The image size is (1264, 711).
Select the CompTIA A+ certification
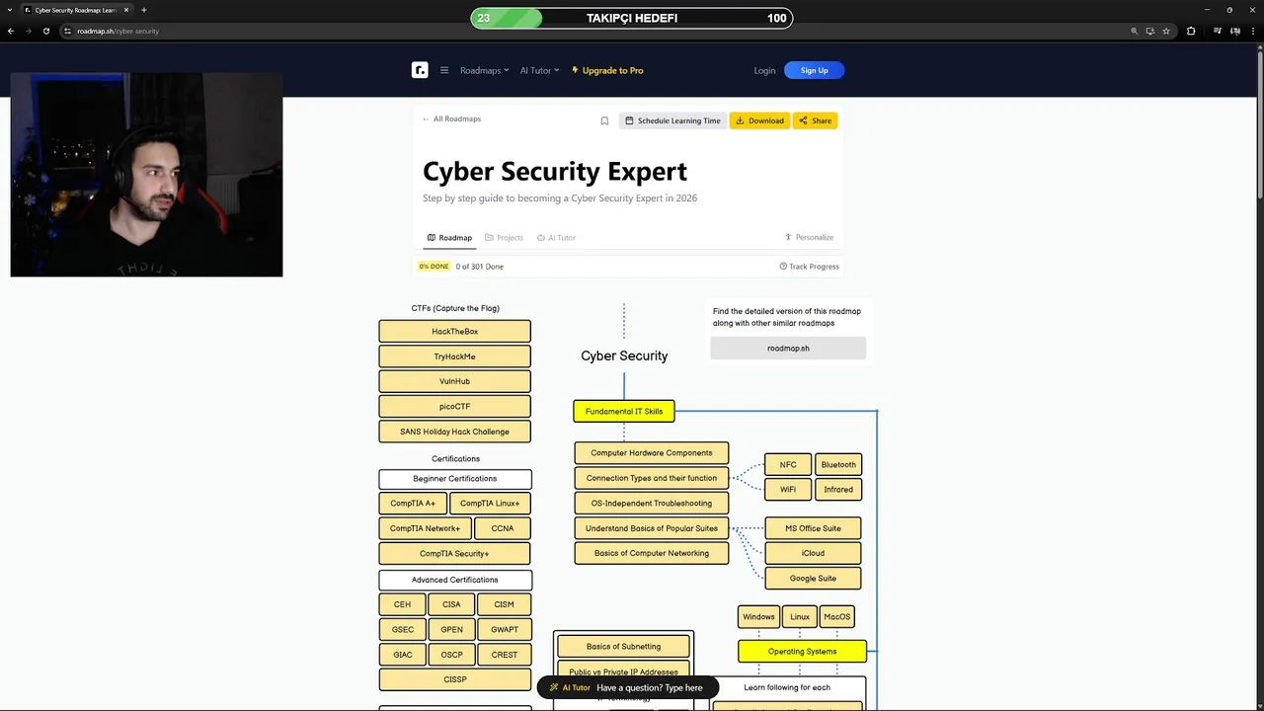click(412, 503)
